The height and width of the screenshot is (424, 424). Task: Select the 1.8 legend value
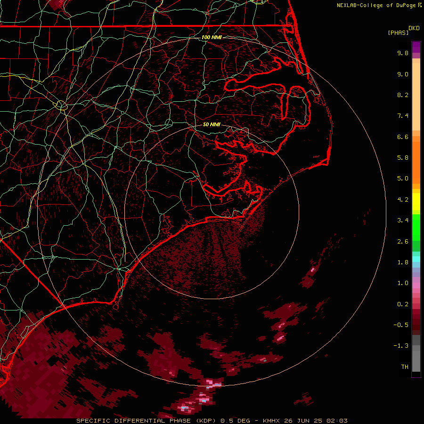[x=403, y=262]
